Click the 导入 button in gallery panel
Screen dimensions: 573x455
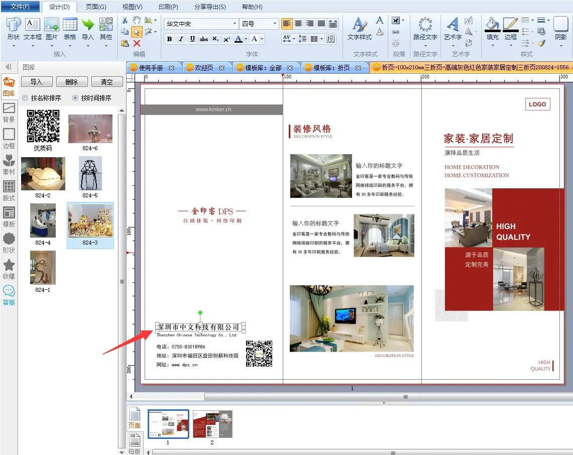click(36, 82)
